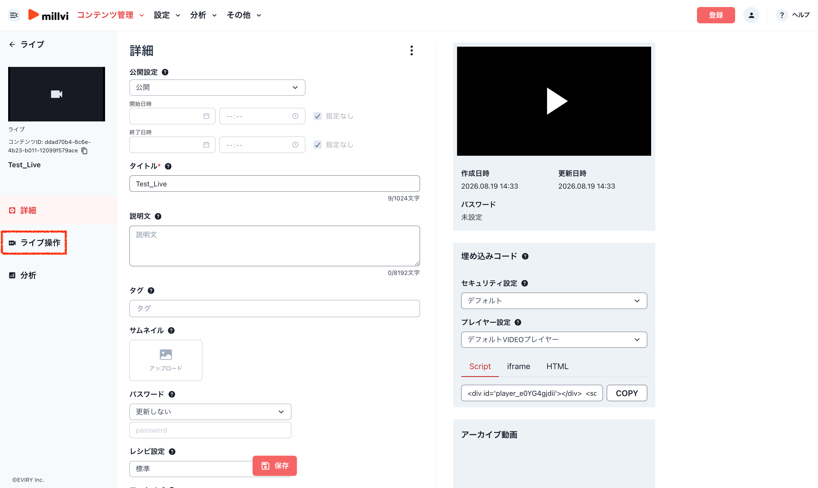The image size is (818, 488).
Task: Expand the 分析 top menu
Action: 203,15
